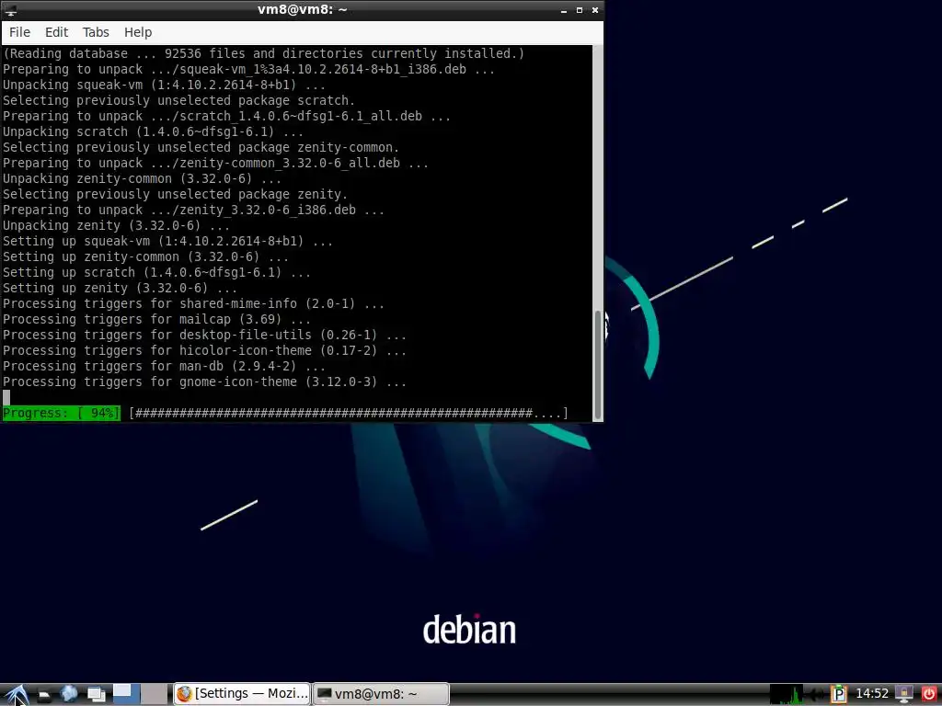Screen dimensions: 942x706
Task: Click the 14:52 panel clock
Action: coord(872,694)
